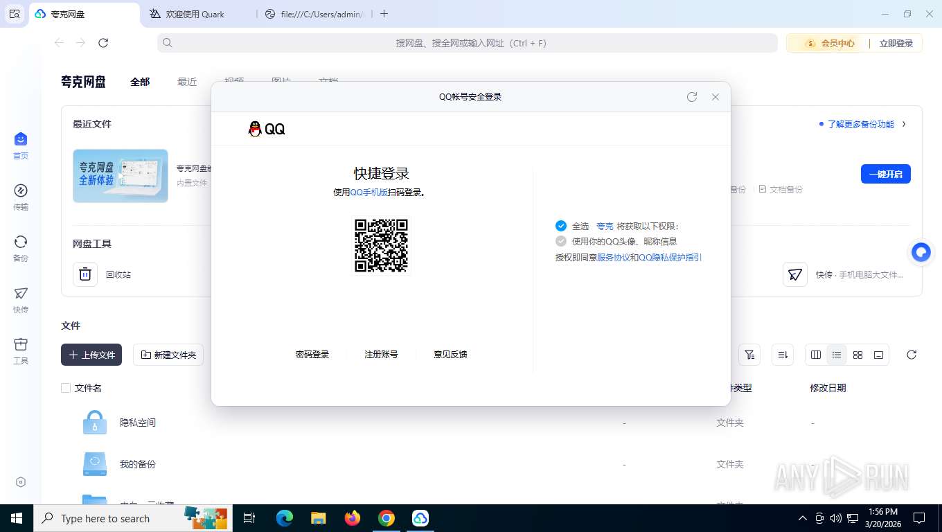The image size is (942, 532).
Task: Click 意见反馈 feedback link
Action: 450,354
